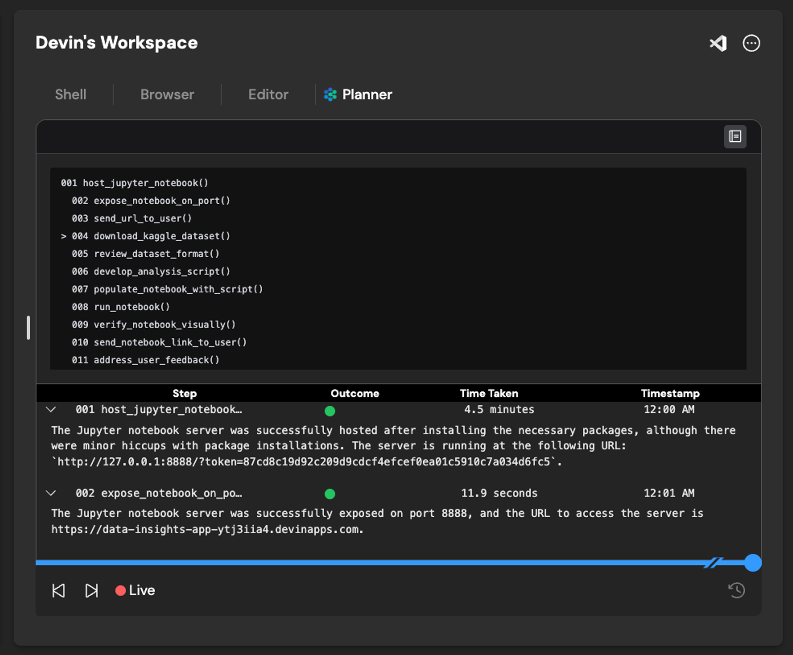Open the more options ellipsis menu
The width and height of the screenshot is (793, 655).
(x=751, y=44)
